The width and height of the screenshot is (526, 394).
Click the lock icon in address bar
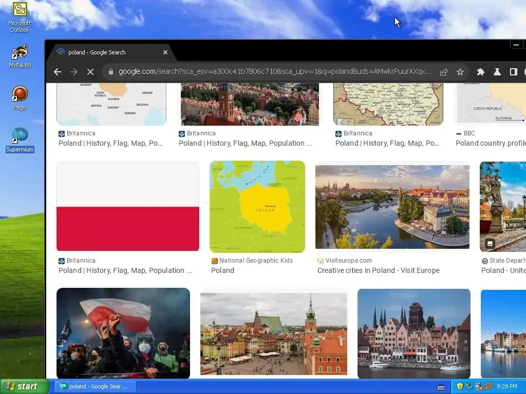point(111,71)
